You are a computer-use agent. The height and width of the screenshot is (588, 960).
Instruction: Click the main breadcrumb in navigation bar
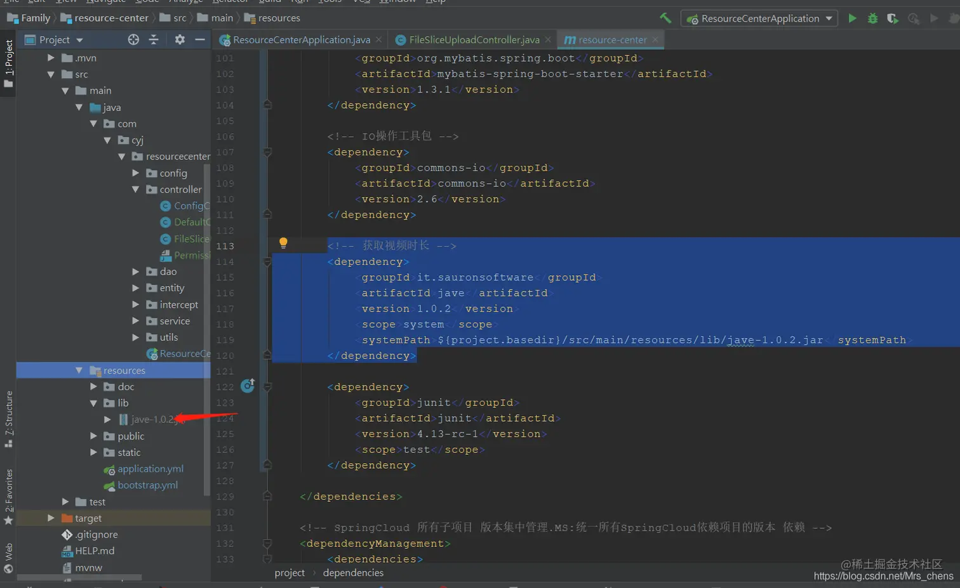(x=215, y=18)
